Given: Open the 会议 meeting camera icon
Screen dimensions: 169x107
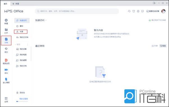Looking at the screenshot, I should click(6, 70).
